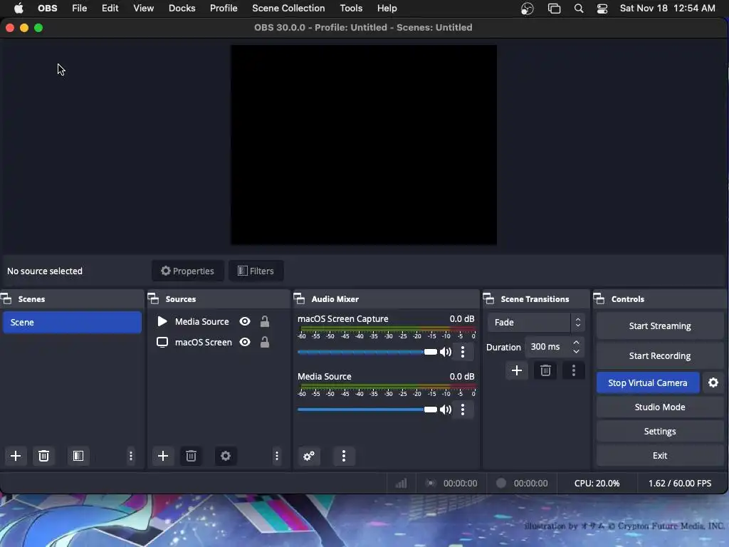Float the Audio Mixer dock icon
729x547 pixels.
(299, 298)
